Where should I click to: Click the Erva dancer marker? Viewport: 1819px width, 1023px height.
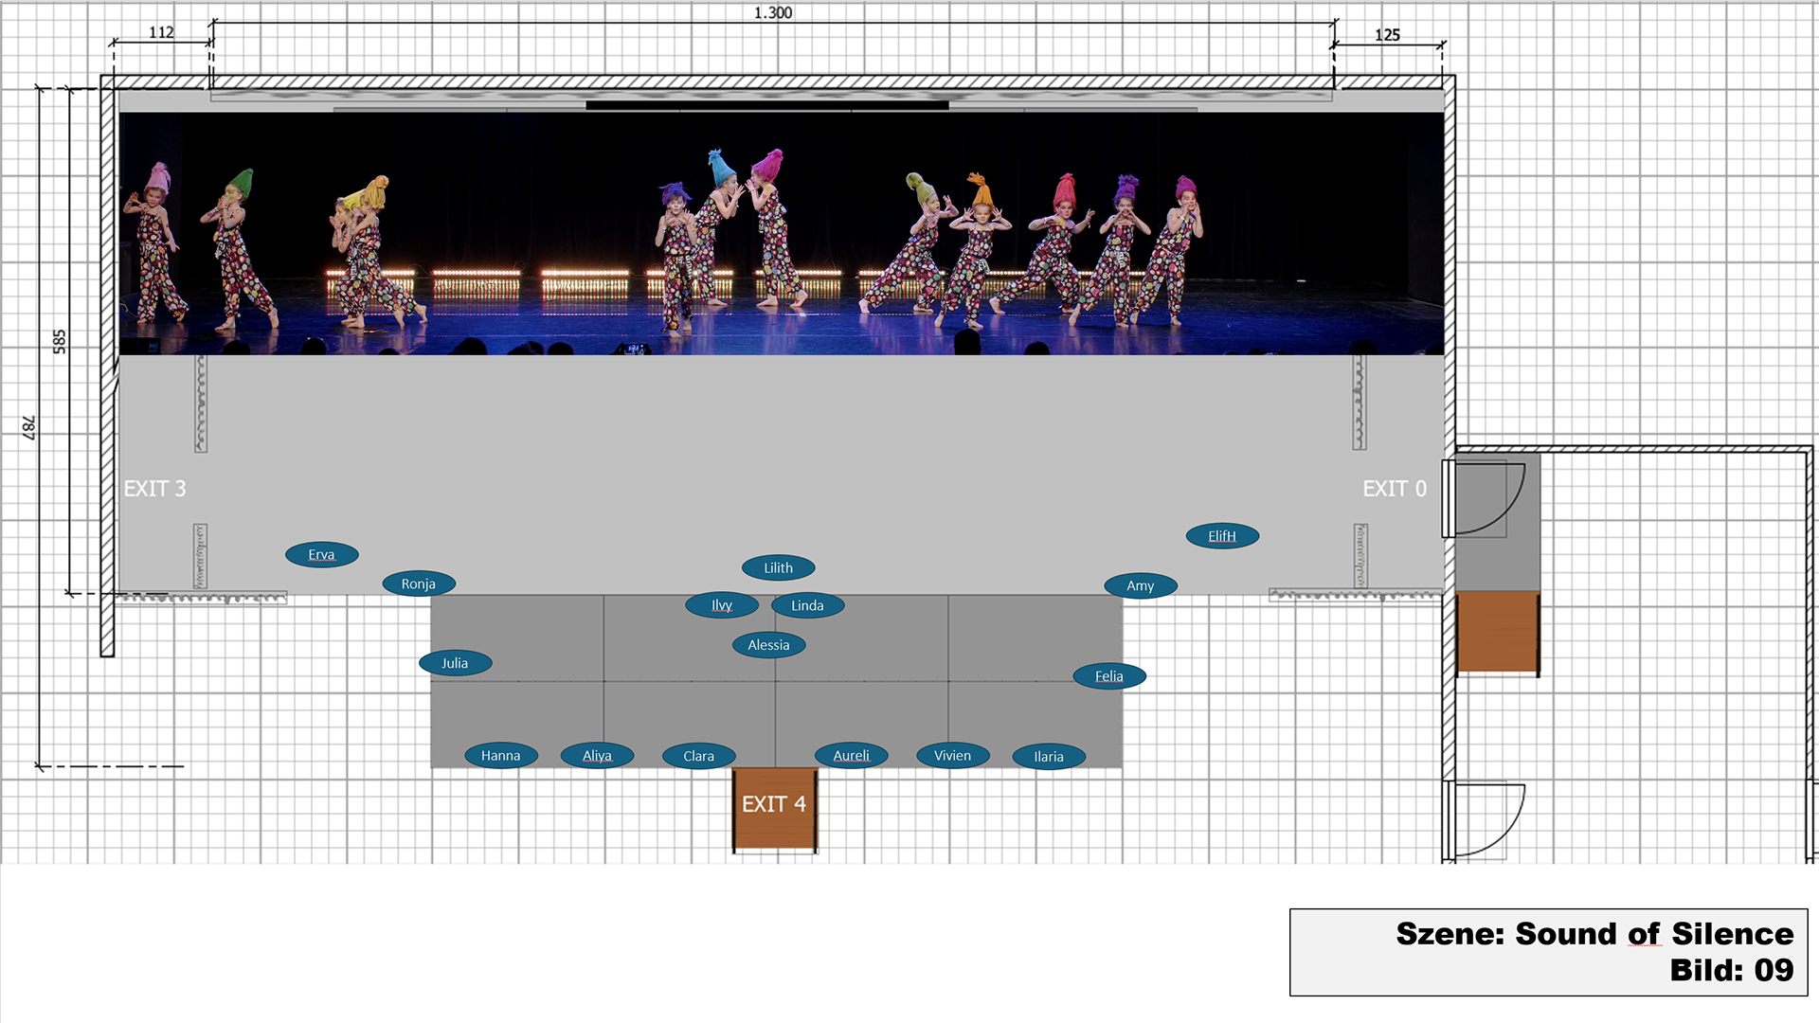coord(321,555)
